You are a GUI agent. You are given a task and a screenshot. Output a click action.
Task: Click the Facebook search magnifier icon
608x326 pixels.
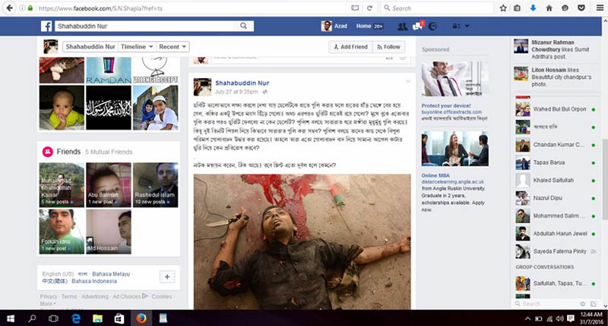coord(243,26)
